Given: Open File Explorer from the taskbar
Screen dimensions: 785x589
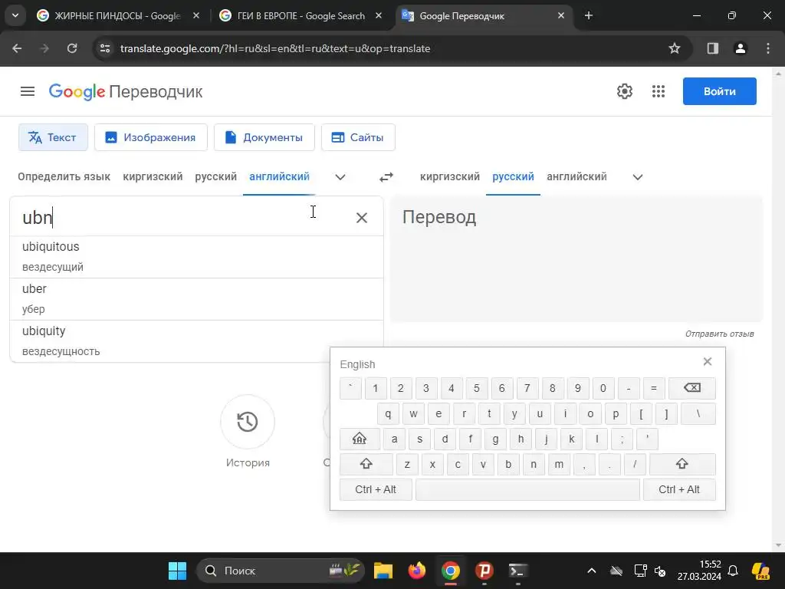Looking at the screenshot, I should click(383, 571).
